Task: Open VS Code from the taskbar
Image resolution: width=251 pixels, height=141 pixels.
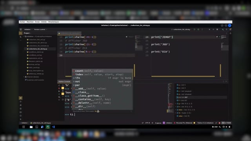Action: click(53, 127)
